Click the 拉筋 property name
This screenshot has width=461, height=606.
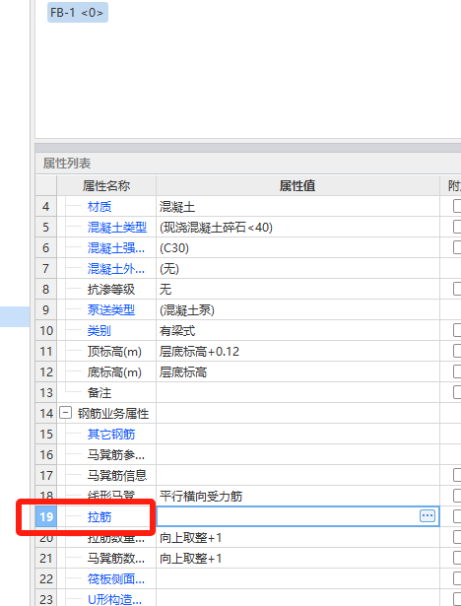[x=99, y=516]
